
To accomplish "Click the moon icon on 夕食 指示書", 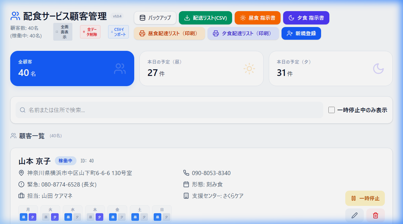I will point(292,18).
